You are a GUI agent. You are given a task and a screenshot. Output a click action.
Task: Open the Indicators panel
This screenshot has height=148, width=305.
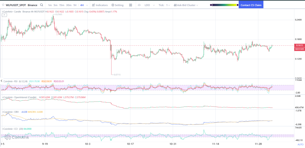coord(100,5)
